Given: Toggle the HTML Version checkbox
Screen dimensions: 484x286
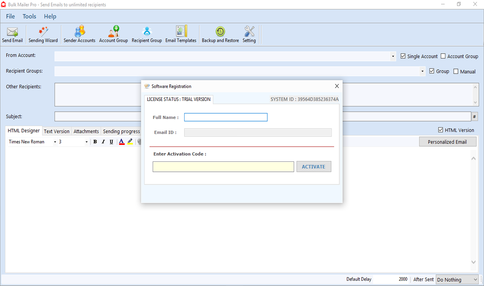Looking at the screenshot, I should click(x=441, y=130).
